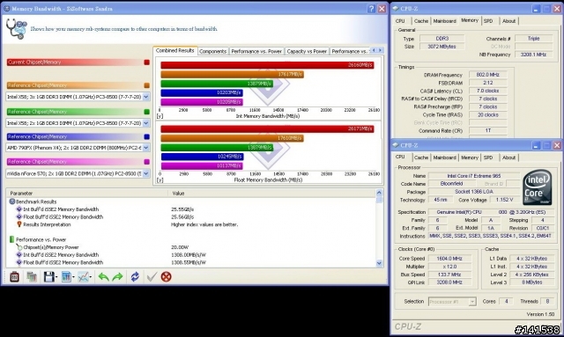Screen dimensions: 564x337
Task: Click the orange Reference Chipset/Memory color square
Action: (146, 85)
